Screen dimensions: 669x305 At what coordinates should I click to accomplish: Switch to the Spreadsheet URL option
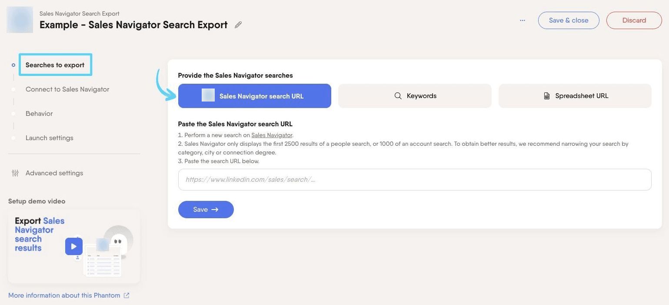click(575, 96)
